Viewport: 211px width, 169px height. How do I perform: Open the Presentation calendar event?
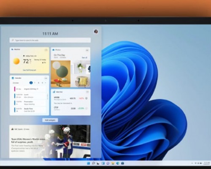[30, 103]
